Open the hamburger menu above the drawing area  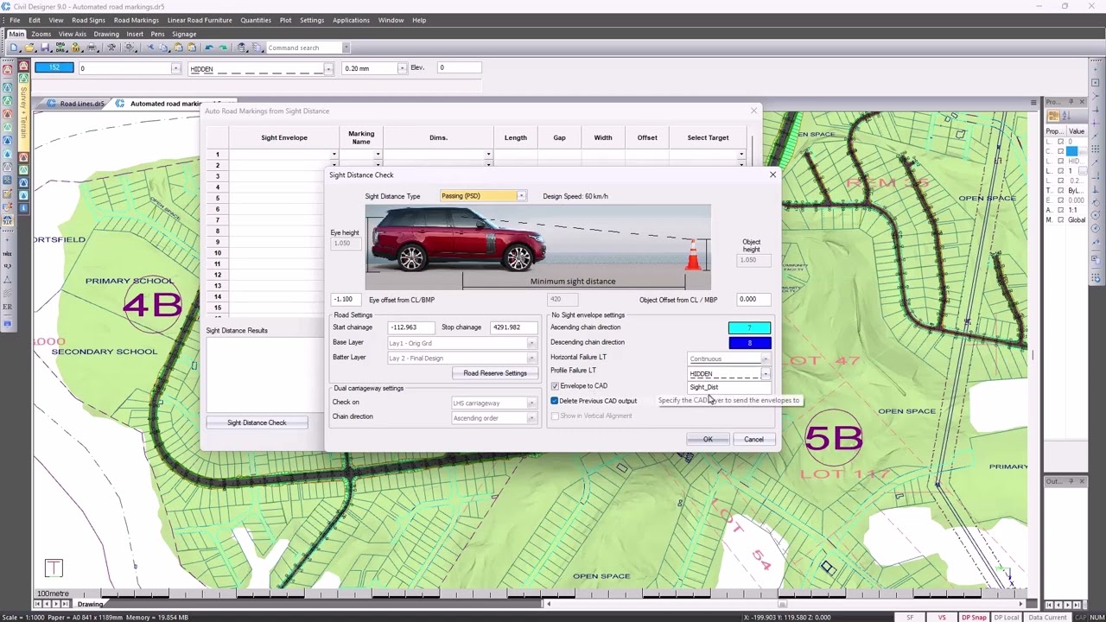[x=1033, y=103]
